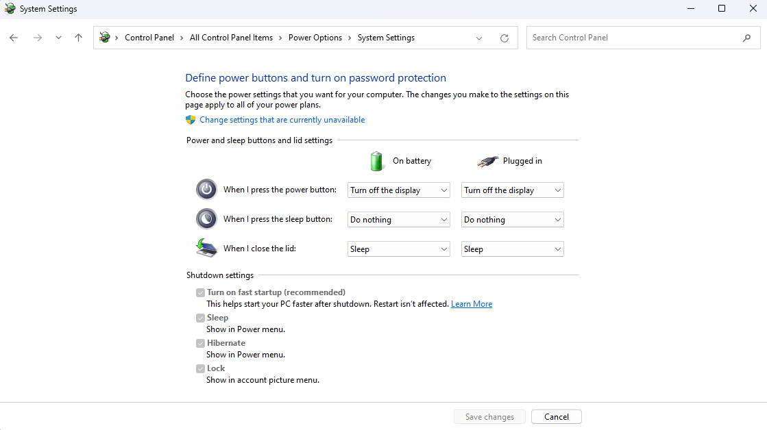Click the power button icon
Viewport: 767px width, 430px height.
click(206, 190)
